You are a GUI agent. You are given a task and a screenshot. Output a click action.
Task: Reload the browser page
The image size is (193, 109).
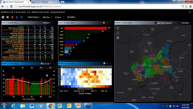(x=11, y=6)
